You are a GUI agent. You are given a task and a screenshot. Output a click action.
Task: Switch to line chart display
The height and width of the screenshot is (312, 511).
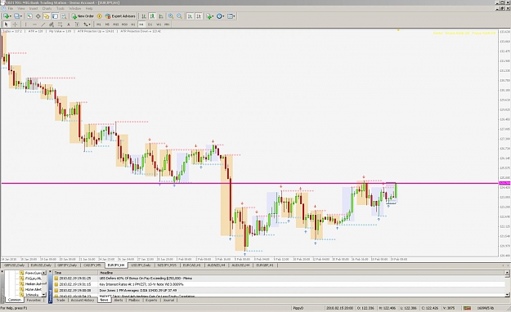(161, 16)
